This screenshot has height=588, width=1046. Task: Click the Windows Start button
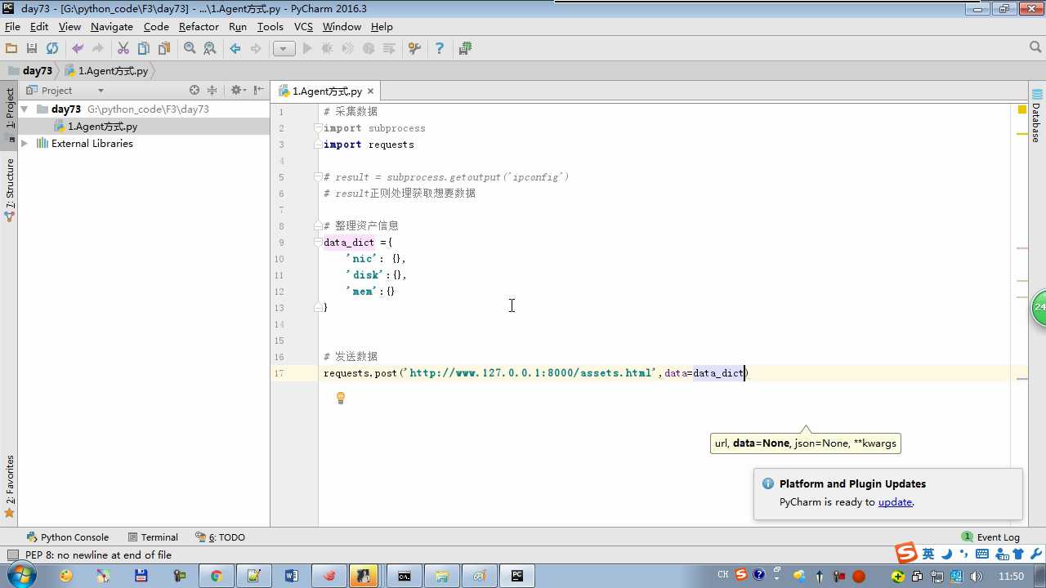tap(20, 576)
